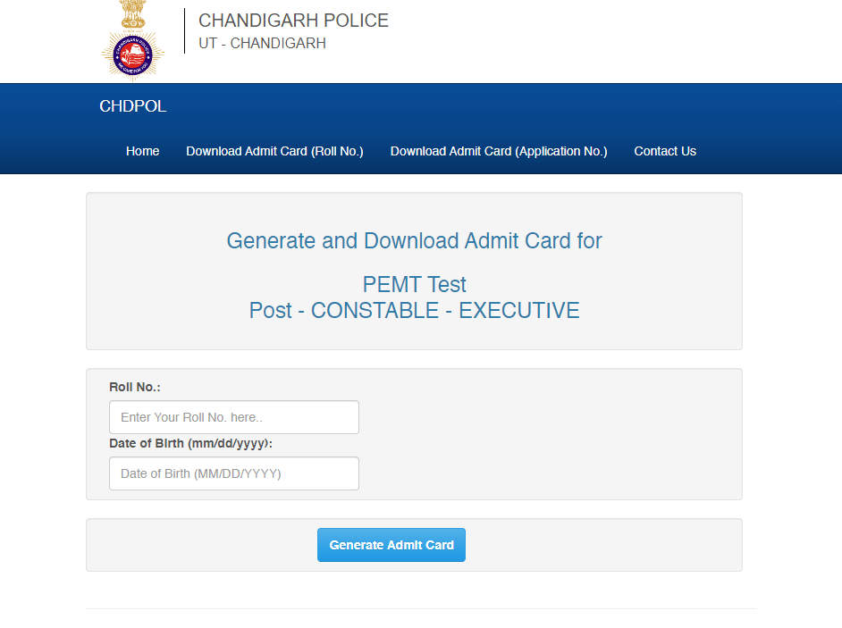Click the 'Roll No.:' field label
This screenshot has height=628, width=842.
(x=134, y=387)
